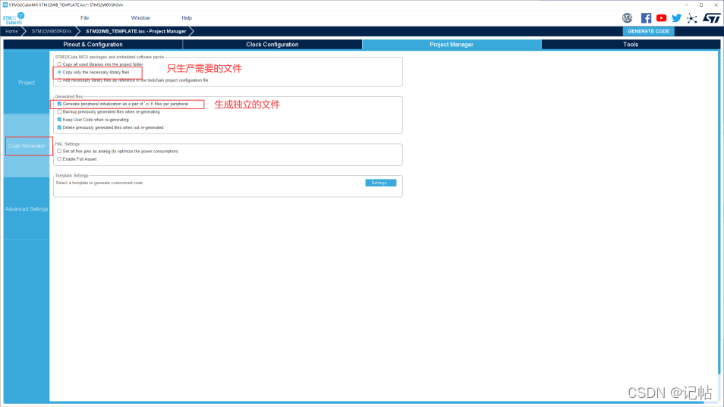Open template Settings button
Screen dimensions: 724x407
tap(380, 183)
